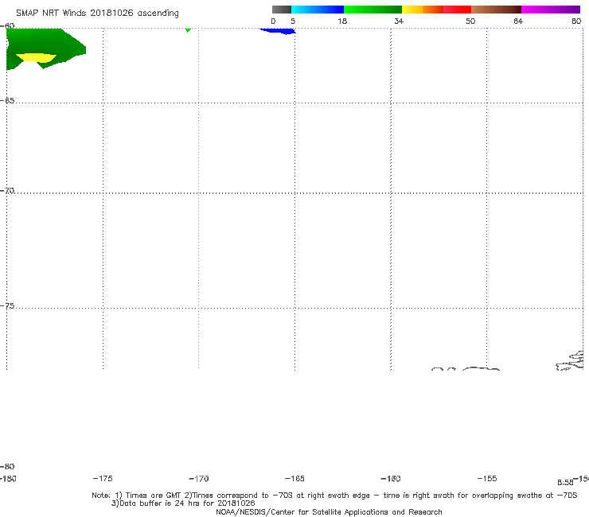Viewport: 589px width, 517px height.
Task: Click the color bar label '64'
Action: click(x=518, y=21)
